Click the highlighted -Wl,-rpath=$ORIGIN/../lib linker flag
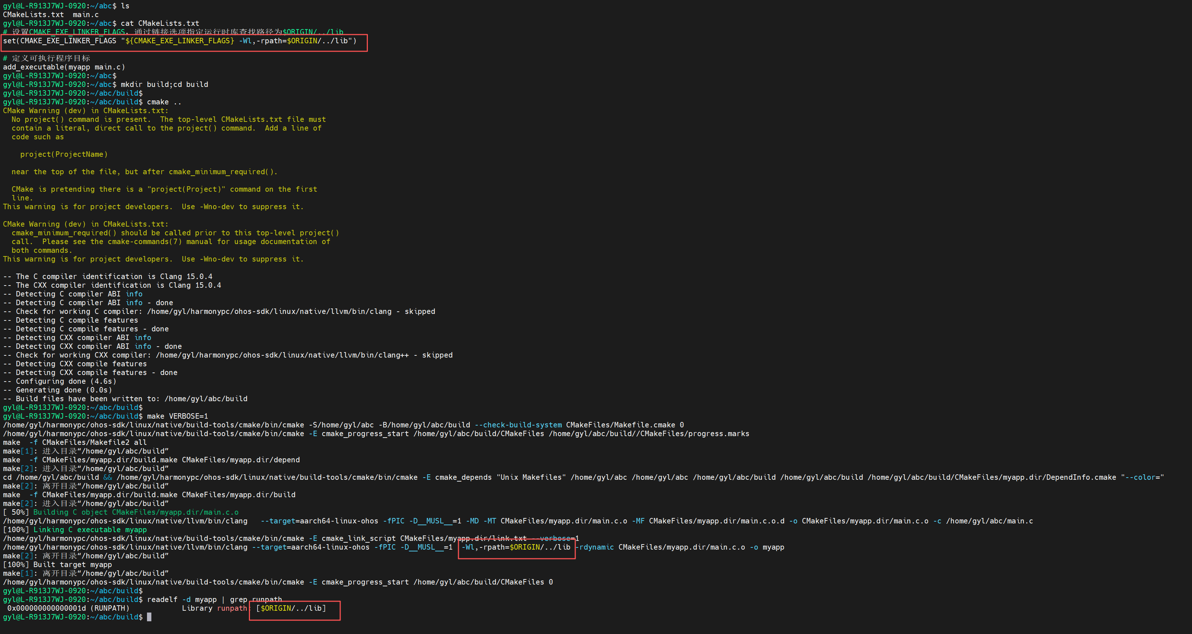 tap(516, 547)
